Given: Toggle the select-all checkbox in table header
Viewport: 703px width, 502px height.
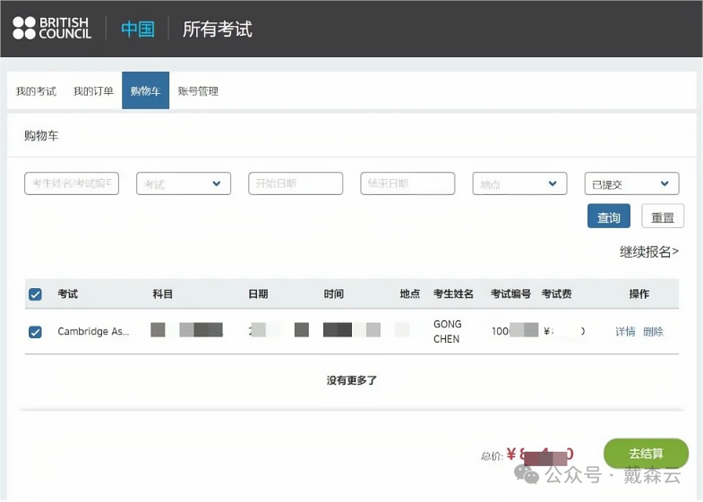Looking at the screenshot, I should (35, 294).
